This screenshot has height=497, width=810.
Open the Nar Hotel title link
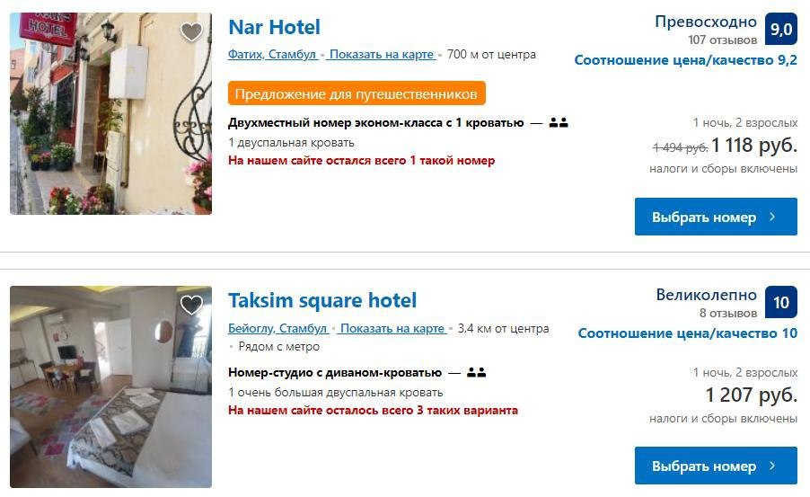coord(274,27)
